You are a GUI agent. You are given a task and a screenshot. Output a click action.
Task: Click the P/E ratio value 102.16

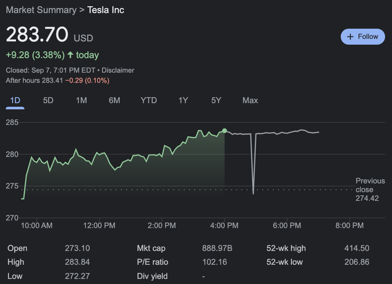tap(215, 262)
